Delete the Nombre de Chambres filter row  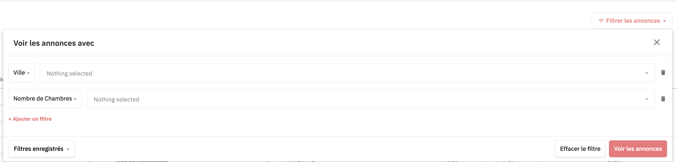click(x=663, y=99)
